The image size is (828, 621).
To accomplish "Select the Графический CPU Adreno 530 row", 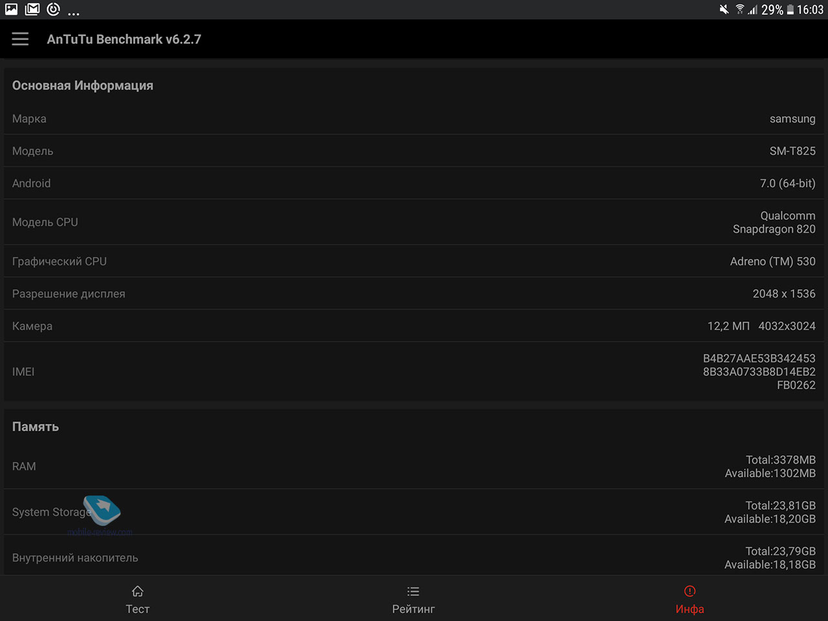I will click(x=414, y=261).
